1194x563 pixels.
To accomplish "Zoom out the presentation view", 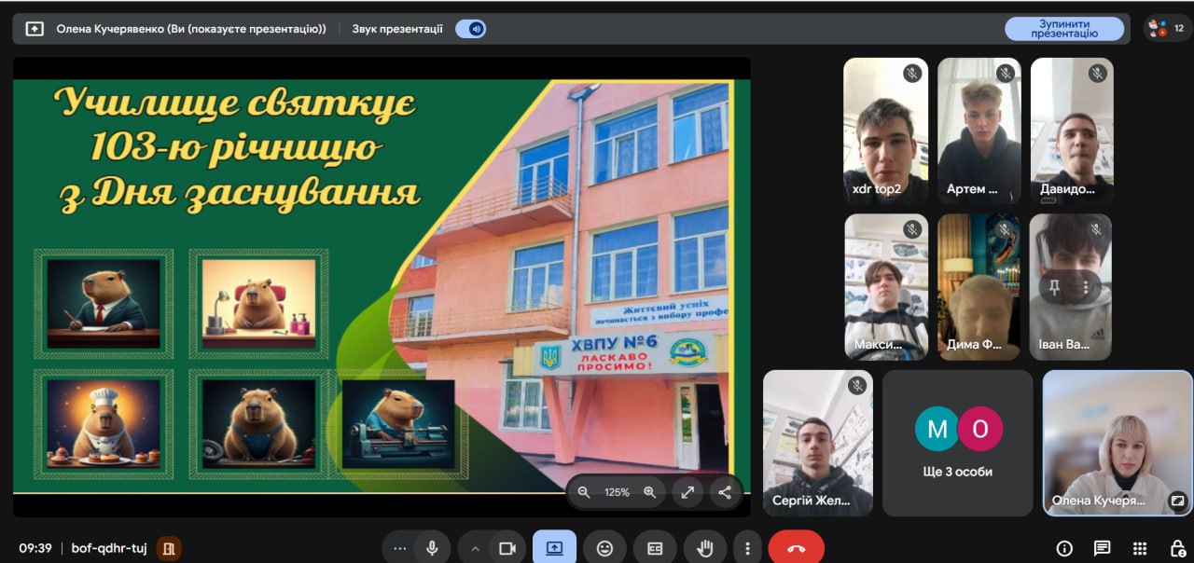I will (x=584, y=492).
